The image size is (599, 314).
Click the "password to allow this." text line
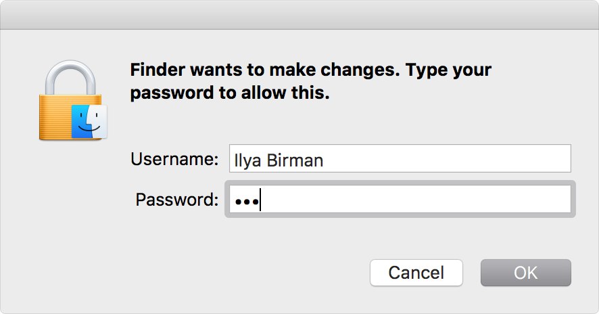tap(230, 93)
